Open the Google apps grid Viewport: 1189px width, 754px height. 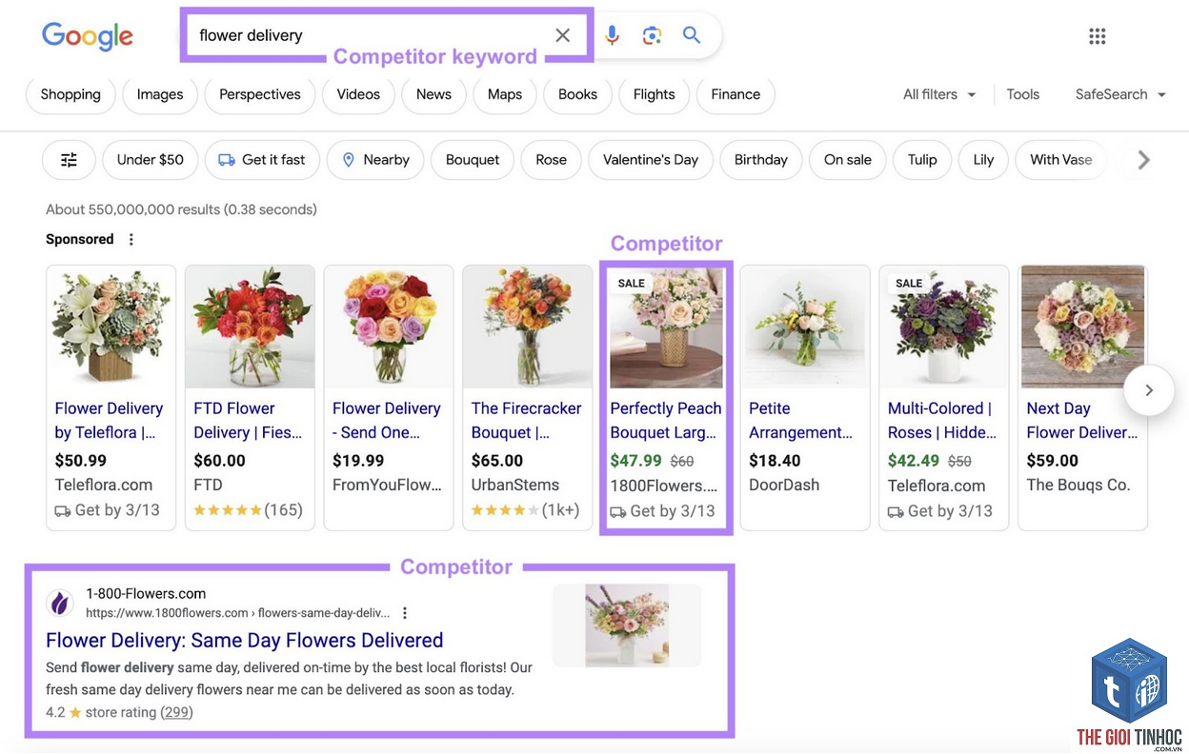pyautogui.click(x=1098, y=36)
